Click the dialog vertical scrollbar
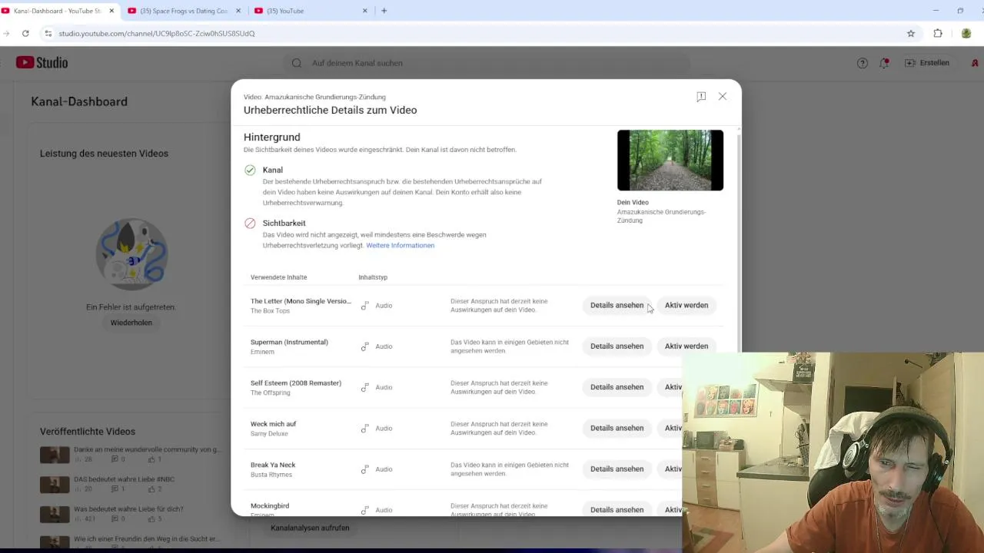The image size is (984, 553). [739, 242]
